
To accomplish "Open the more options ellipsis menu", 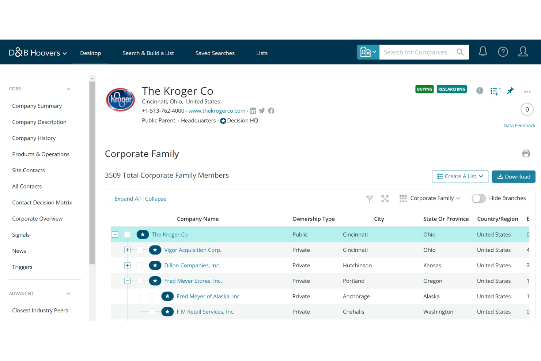I will 527,91.
